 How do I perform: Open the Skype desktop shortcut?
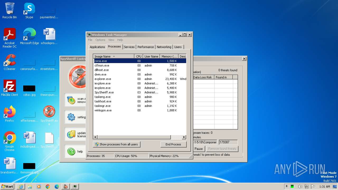(x=29, y=11)
